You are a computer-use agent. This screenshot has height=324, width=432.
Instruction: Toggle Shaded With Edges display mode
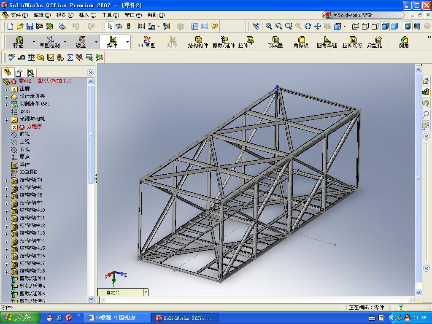[x=385, y=26]
